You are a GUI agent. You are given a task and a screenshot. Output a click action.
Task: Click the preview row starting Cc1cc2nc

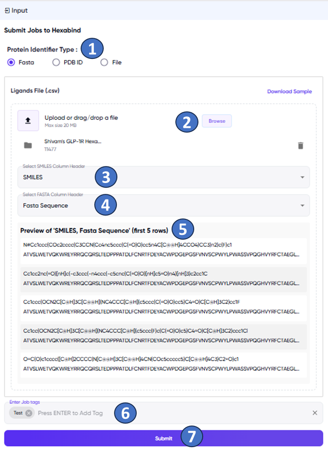coord(162,278)
